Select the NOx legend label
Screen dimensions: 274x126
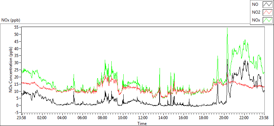coord(256,20)
